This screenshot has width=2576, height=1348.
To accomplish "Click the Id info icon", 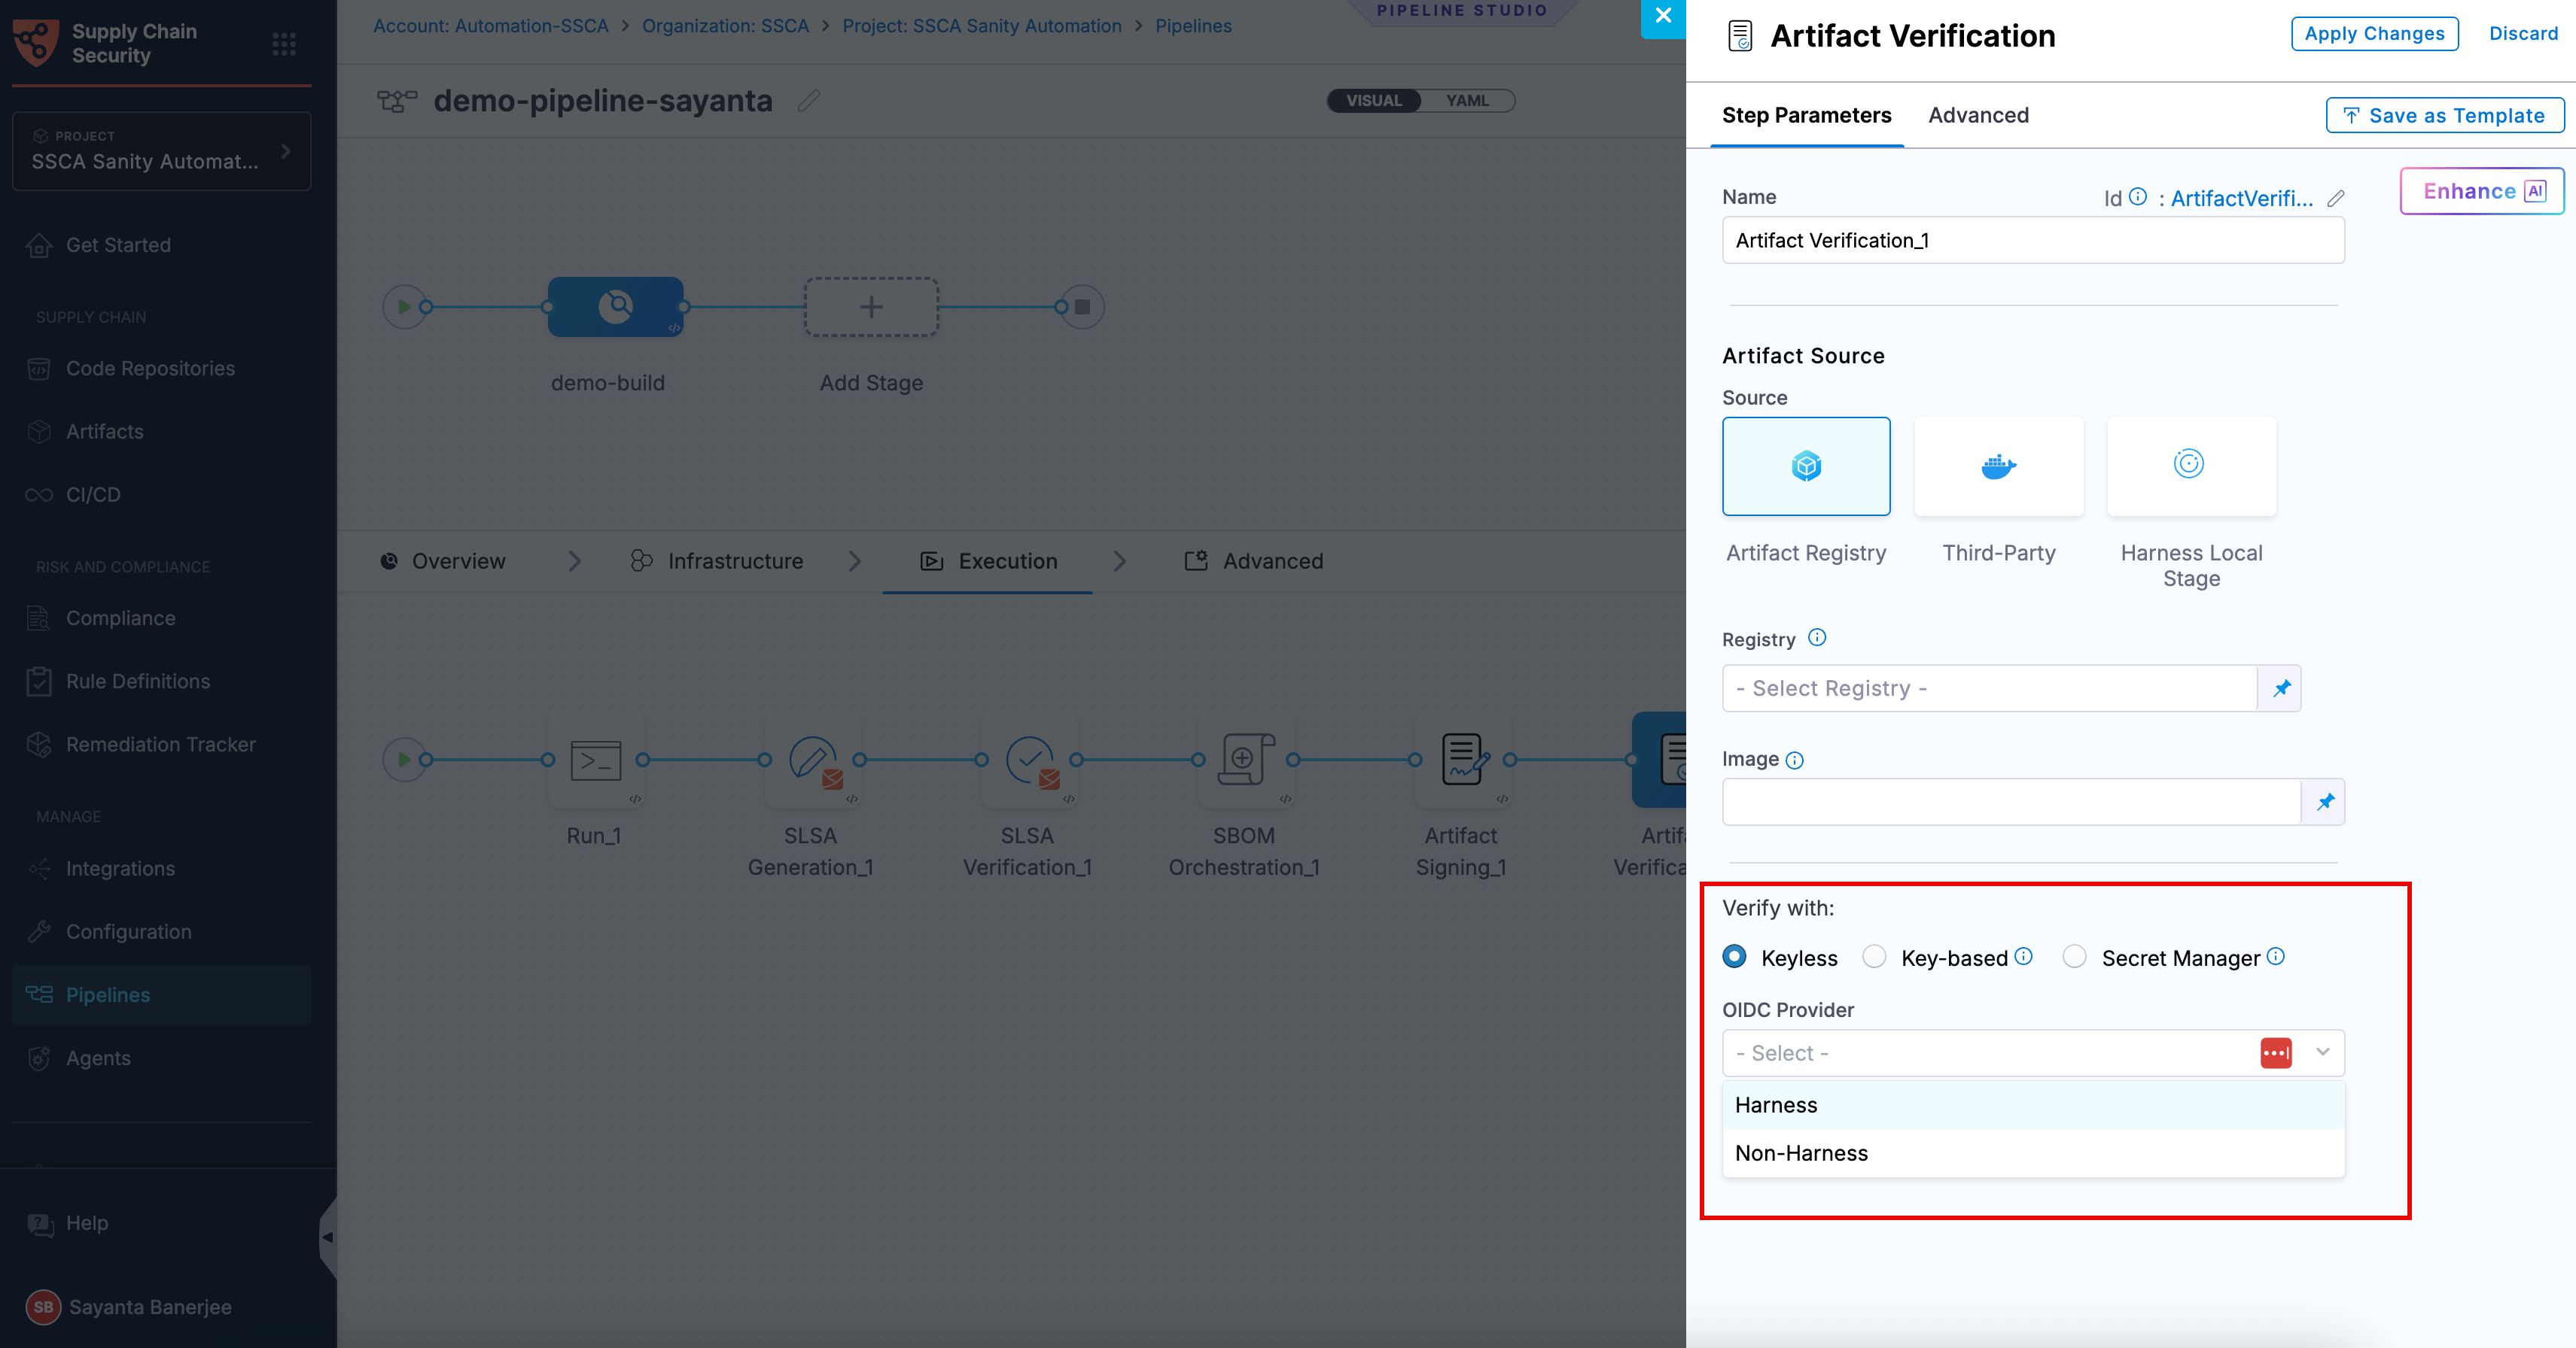I will pos(2138,197).
